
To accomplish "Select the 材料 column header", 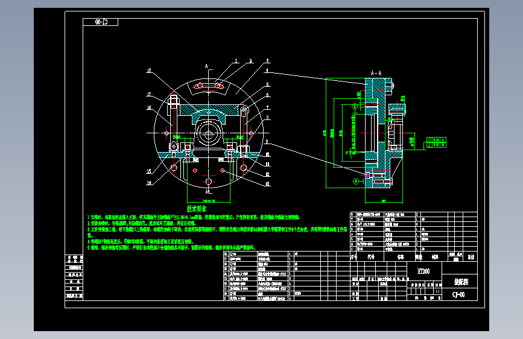I will [435, 257].
